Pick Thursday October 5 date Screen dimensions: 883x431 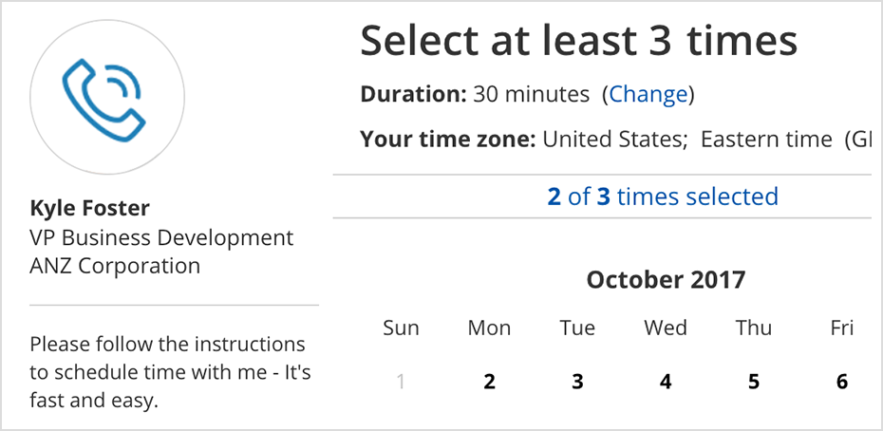[x=754, y=382]
